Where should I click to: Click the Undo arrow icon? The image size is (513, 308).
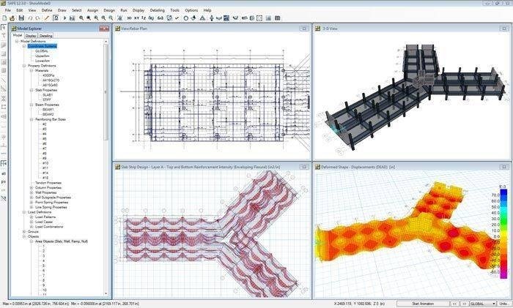[x=31, y=18]
